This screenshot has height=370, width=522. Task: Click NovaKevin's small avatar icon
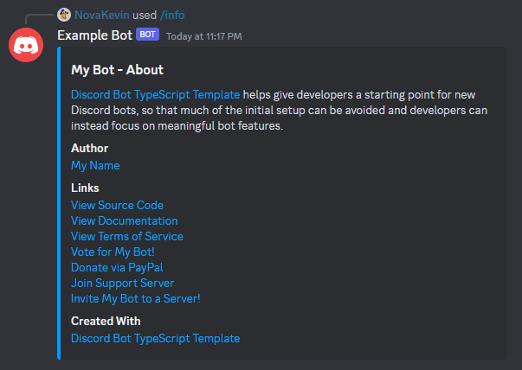tap(64, 15)
